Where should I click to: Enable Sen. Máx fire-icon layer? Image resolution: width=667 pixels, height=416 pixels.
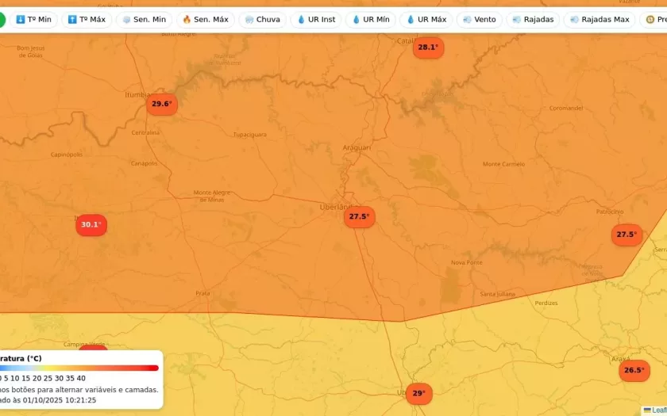point(205,19)
